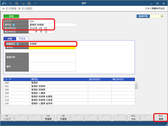Click the screen layout settings icon
Image resolution: width=168 pixels, height=126 pixels.
pos(29,3)
